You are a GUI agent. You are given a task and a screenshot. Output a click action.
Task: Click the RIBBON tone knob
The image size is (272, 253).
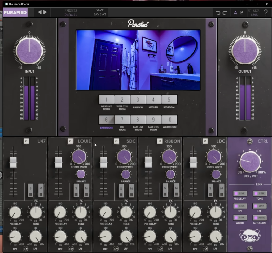[x=170, y=212]
